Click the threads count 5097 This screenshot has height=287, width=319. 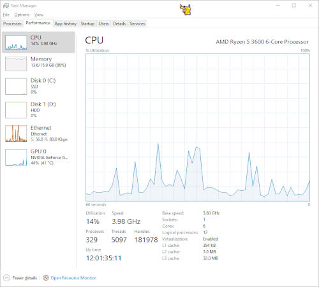(119, 240)
